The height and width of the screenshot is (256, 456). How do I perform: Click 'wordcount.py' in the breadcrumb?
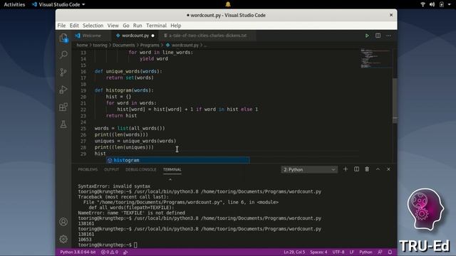click(x=185, y=46)
